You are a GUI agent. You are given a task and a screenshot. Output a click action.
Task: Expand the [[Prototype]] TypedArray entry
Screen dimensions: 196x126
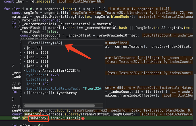[24, 93]
